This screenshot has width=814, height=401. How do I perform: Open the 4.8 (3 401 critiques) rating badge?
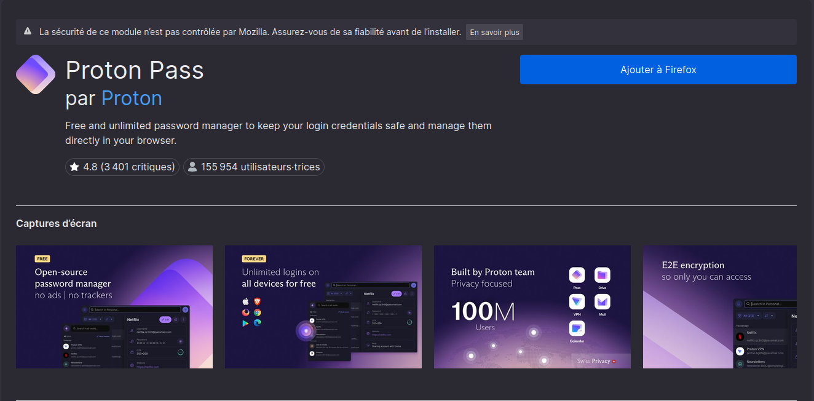click(x=122, y=167)
